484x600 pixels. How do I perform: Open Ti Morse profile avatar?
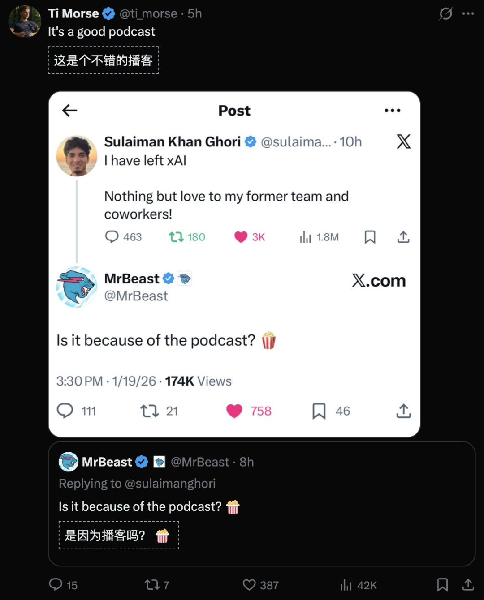(25, 21)
